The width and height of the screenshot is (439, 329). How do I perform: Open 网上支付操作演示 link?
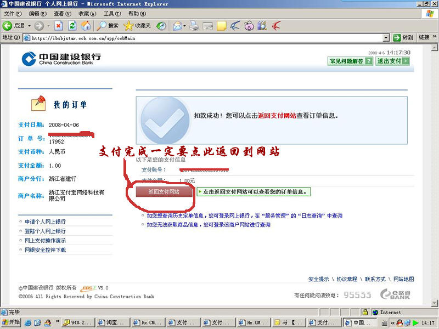[x=45, y=240]
